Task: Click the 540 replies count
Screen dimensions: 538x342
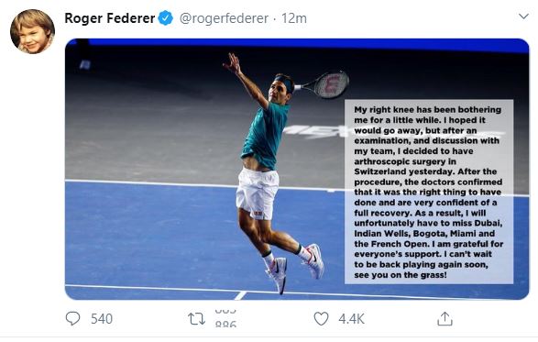Action: pos(102,319)
